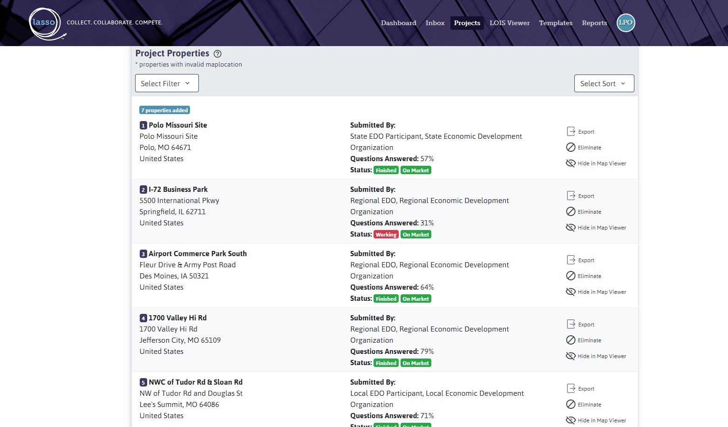The width and height of the screenshot is (728, 427).
Task: Open the LOIS Viewer menu item
Action: 510,23
